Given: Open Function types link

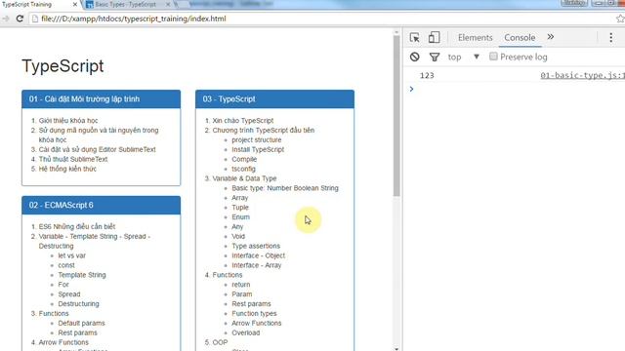Looking at the screenshot, I should (x=254, y=314).
